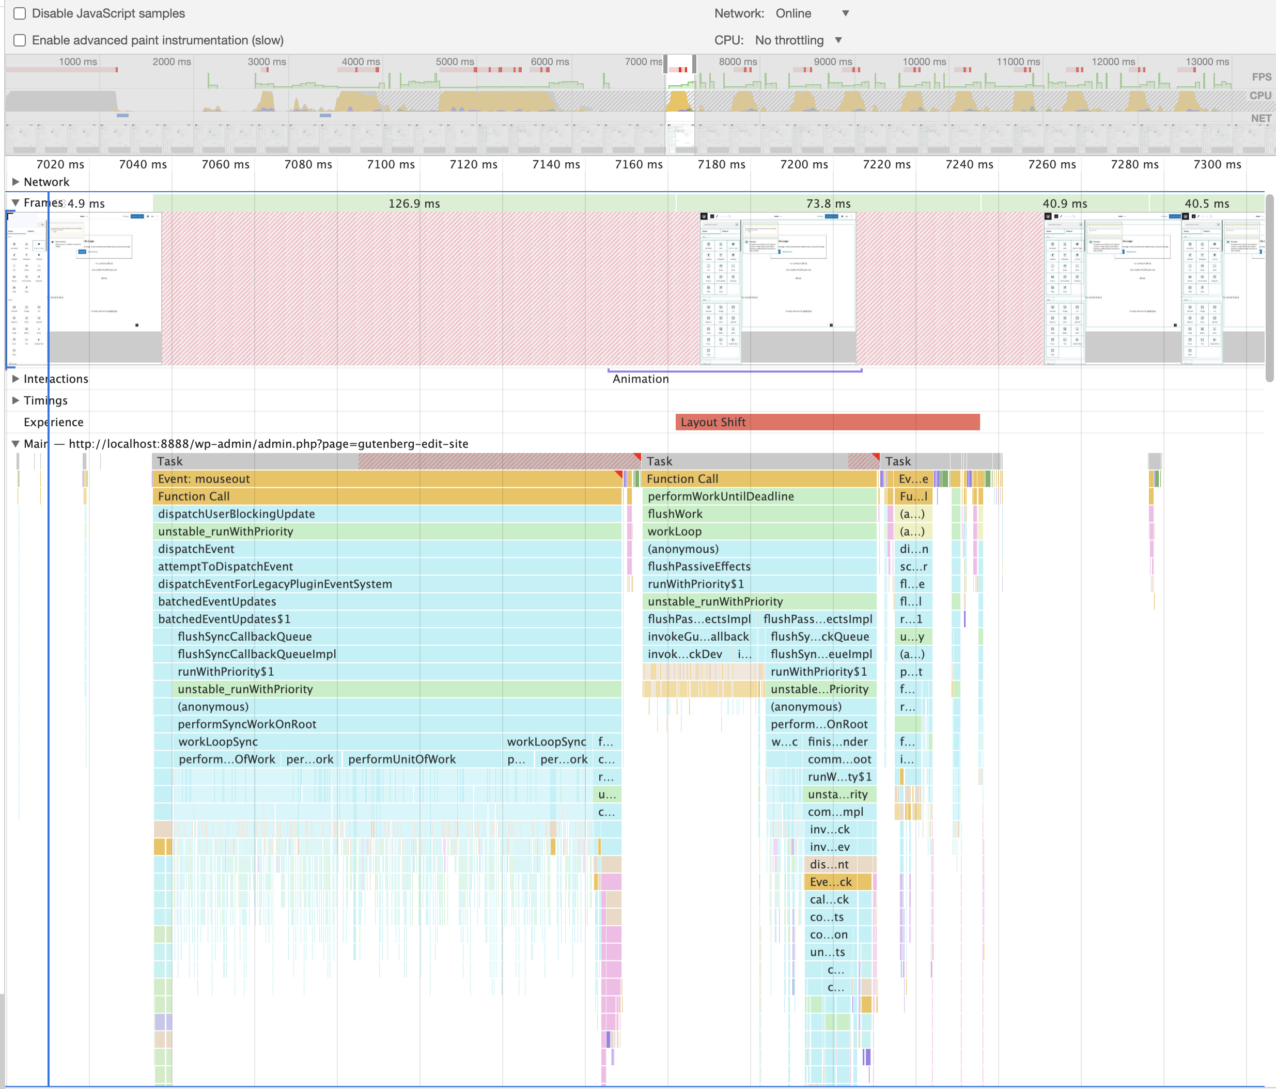Collapse the Frames track
The width and height of the screenshot is (1276, 1089).
pos(15,203)
